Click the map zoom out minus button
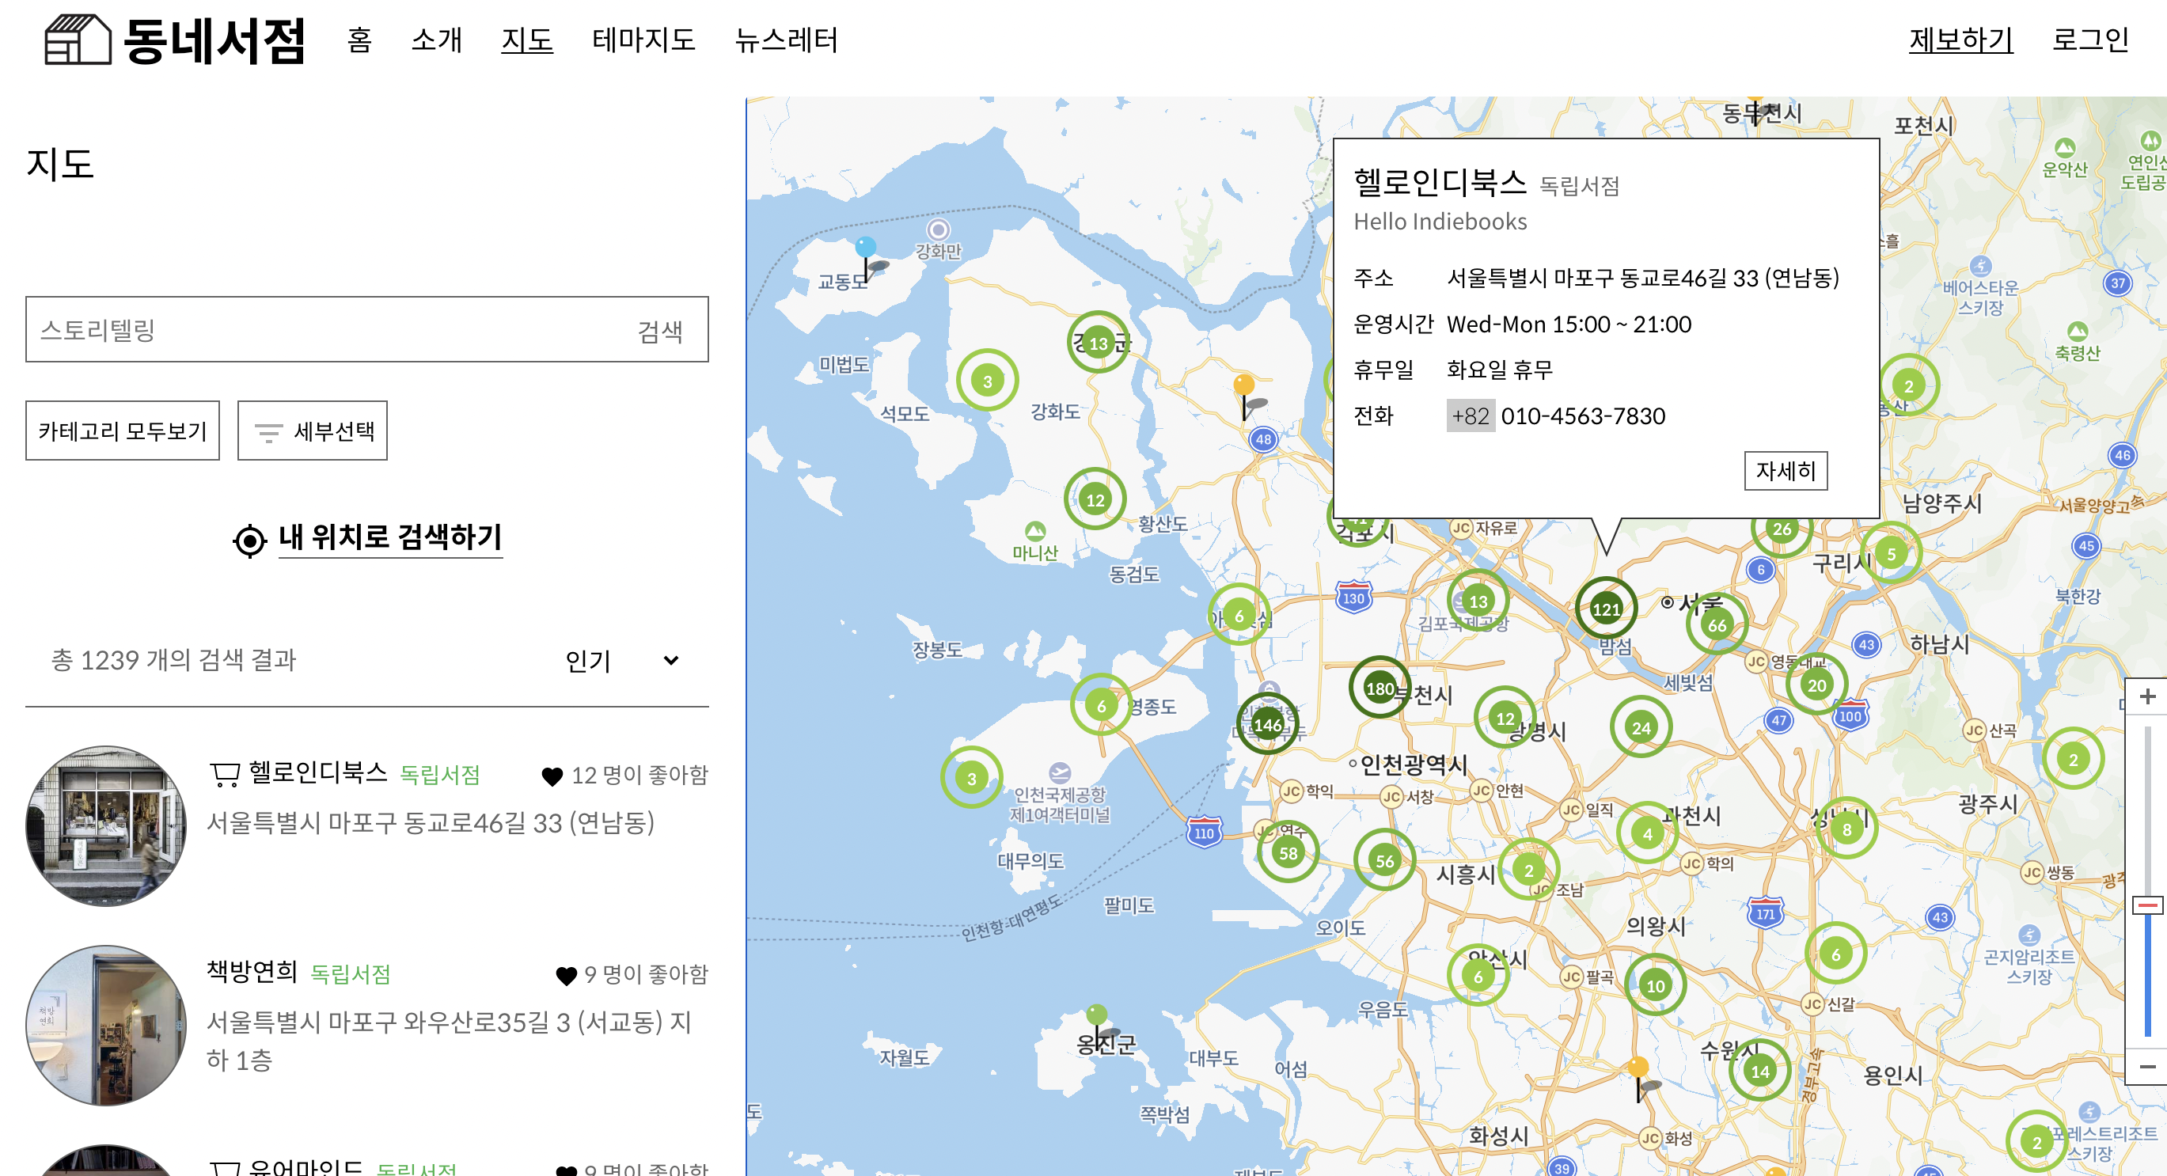This screenshot has height=1176, width=2167. point(2146,1067)
